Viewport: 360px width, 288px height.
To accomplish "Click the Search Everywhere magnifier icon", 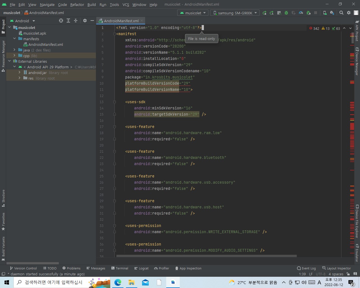I will 341,13.
